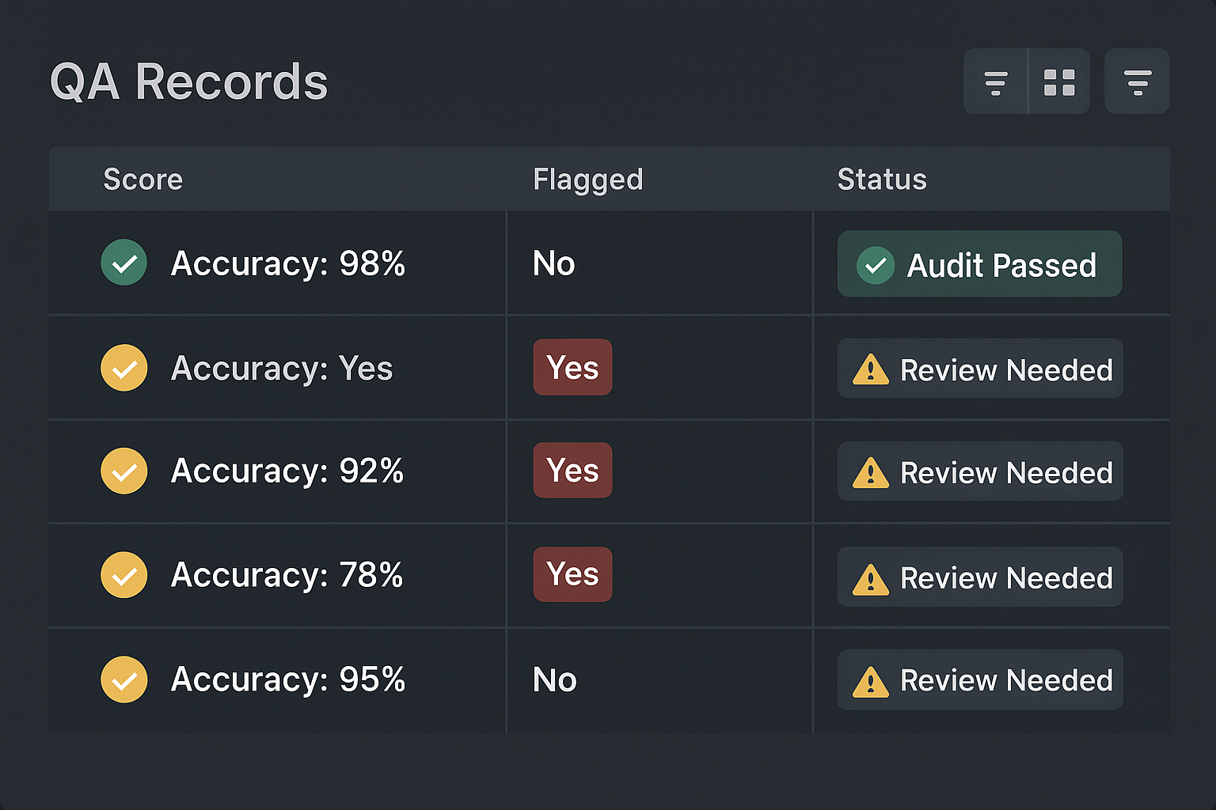The image size is (1216, 810).
Task: Select Review Needed badge in Accuracy: 95% row
Action: coord(980,680)
